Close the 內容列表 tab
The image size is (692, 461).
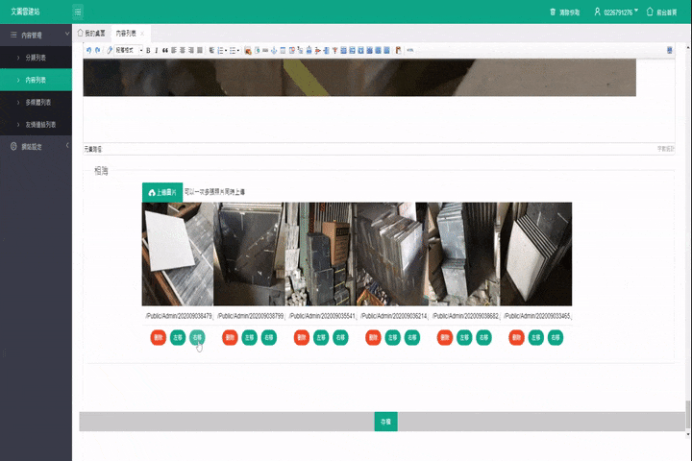click(142, 34)
